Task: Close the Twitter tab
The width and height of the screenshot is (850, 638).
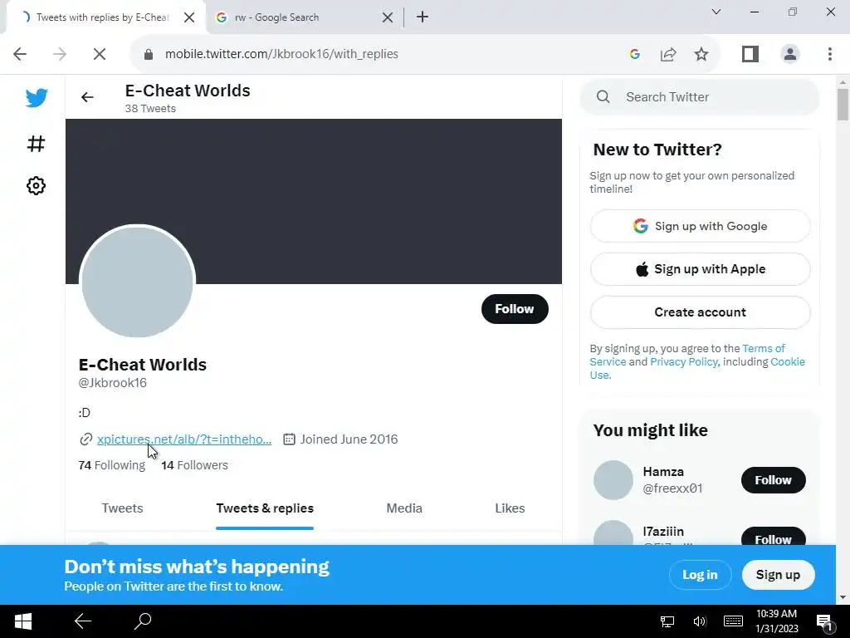Action: click(189, 17)
